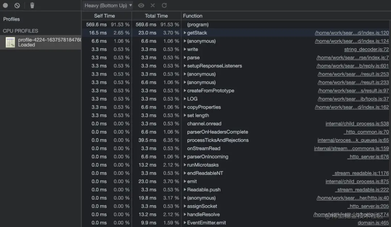Open the _stream_readable.js:222 link
The height and width of the screenshot is (227, 391).
362,189
